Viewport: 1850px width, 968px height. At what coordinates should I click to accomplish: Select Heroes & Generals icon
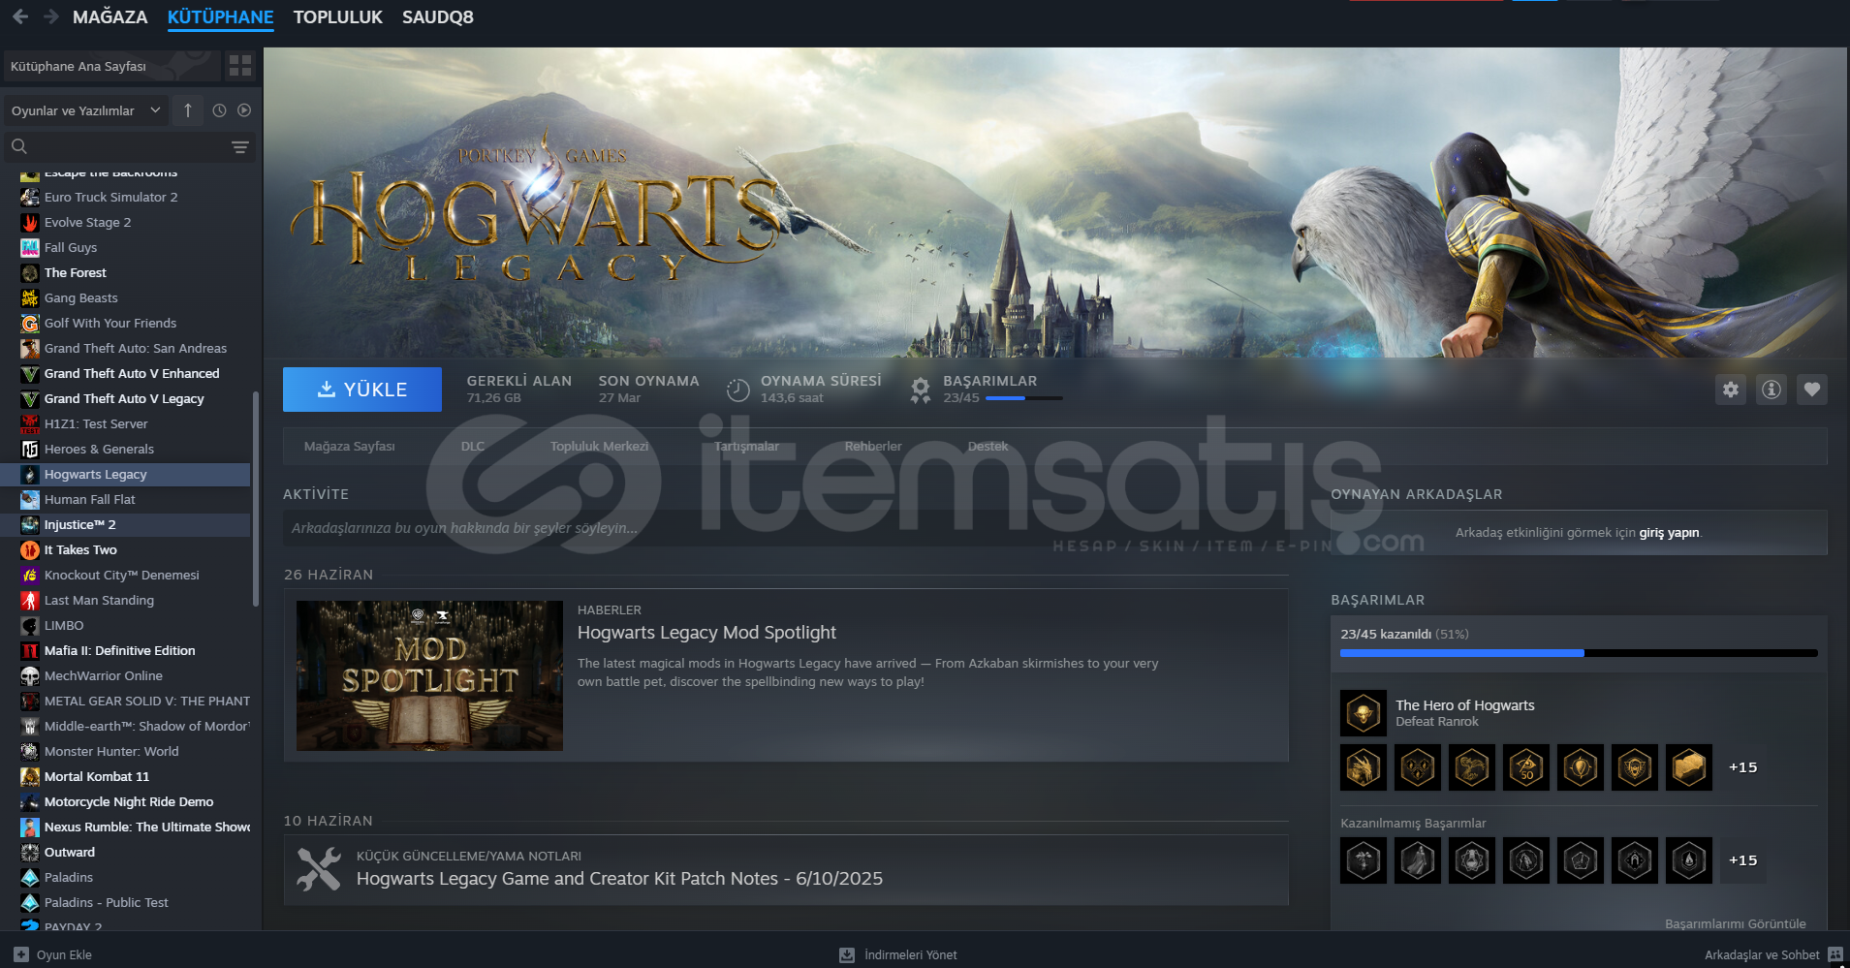(x=30, y=449)
